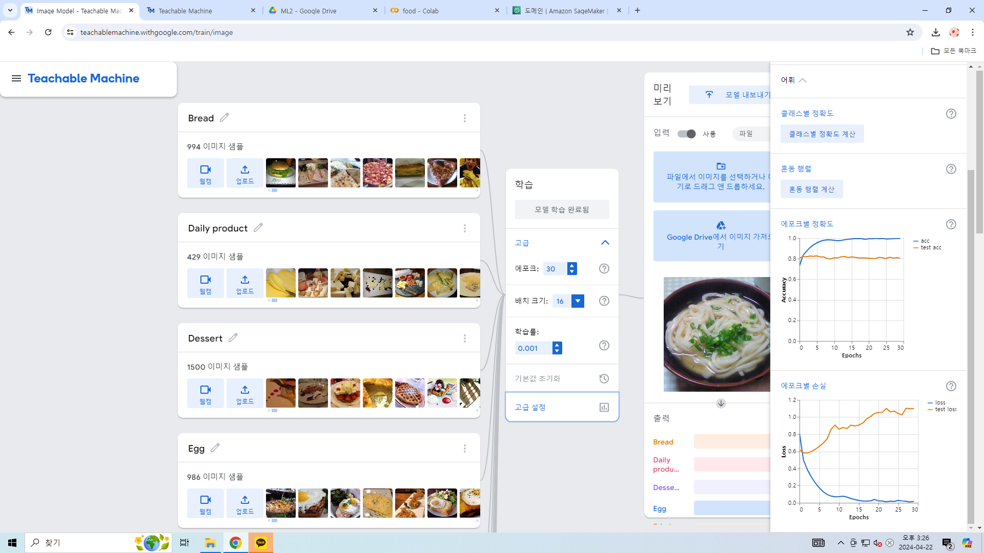Open help for epoch setting
The width and height of the screenshot is (984, 553).
[604, 269]
